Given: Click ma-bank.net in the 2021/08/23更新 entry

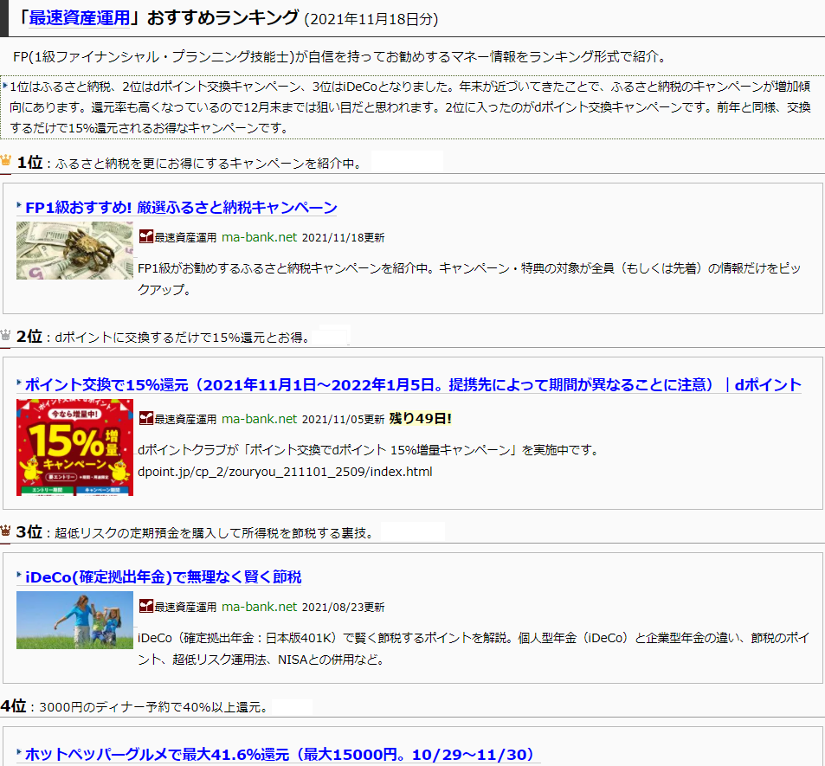Looking at the screenshot, I should pyautogui.click(x=260, y=607).
